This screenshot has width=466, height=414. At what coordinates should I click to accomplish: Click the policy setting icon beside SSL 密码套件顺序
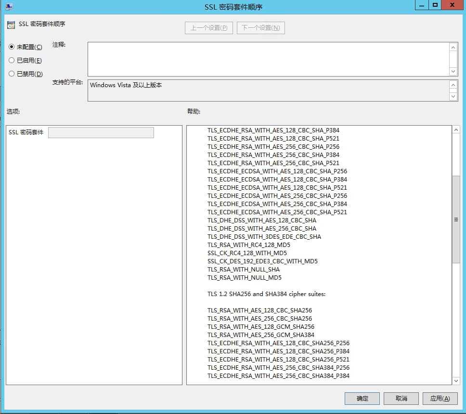11,25
